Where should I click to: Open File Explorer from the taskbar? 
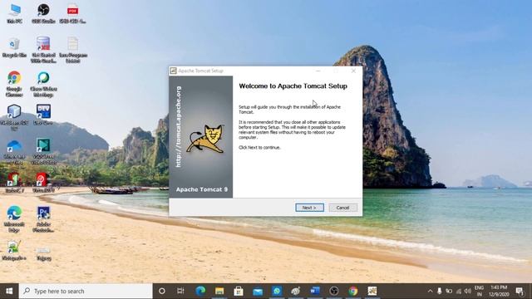click(x=219, y=291)
